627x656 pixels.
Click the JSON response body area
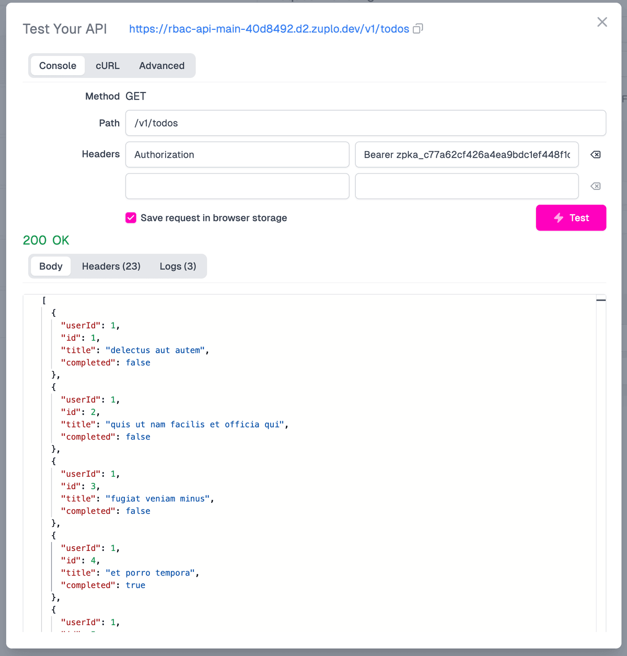click(x=313, y=460)
